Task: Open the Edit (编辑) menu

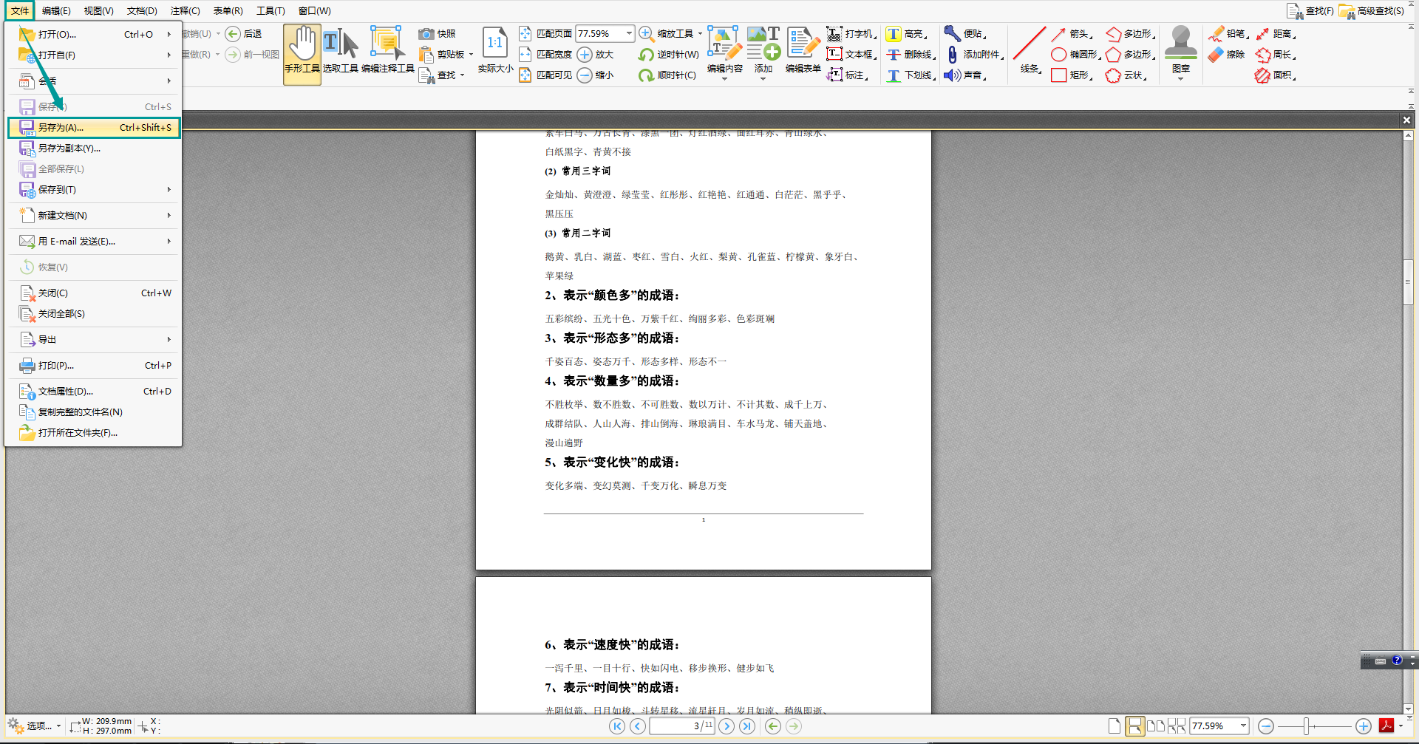Action: tap(56, 11)
